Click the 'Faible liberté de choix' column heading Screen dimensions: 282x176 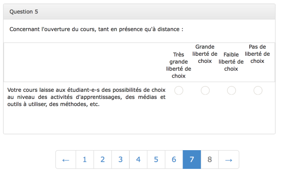tap(231, 61)
